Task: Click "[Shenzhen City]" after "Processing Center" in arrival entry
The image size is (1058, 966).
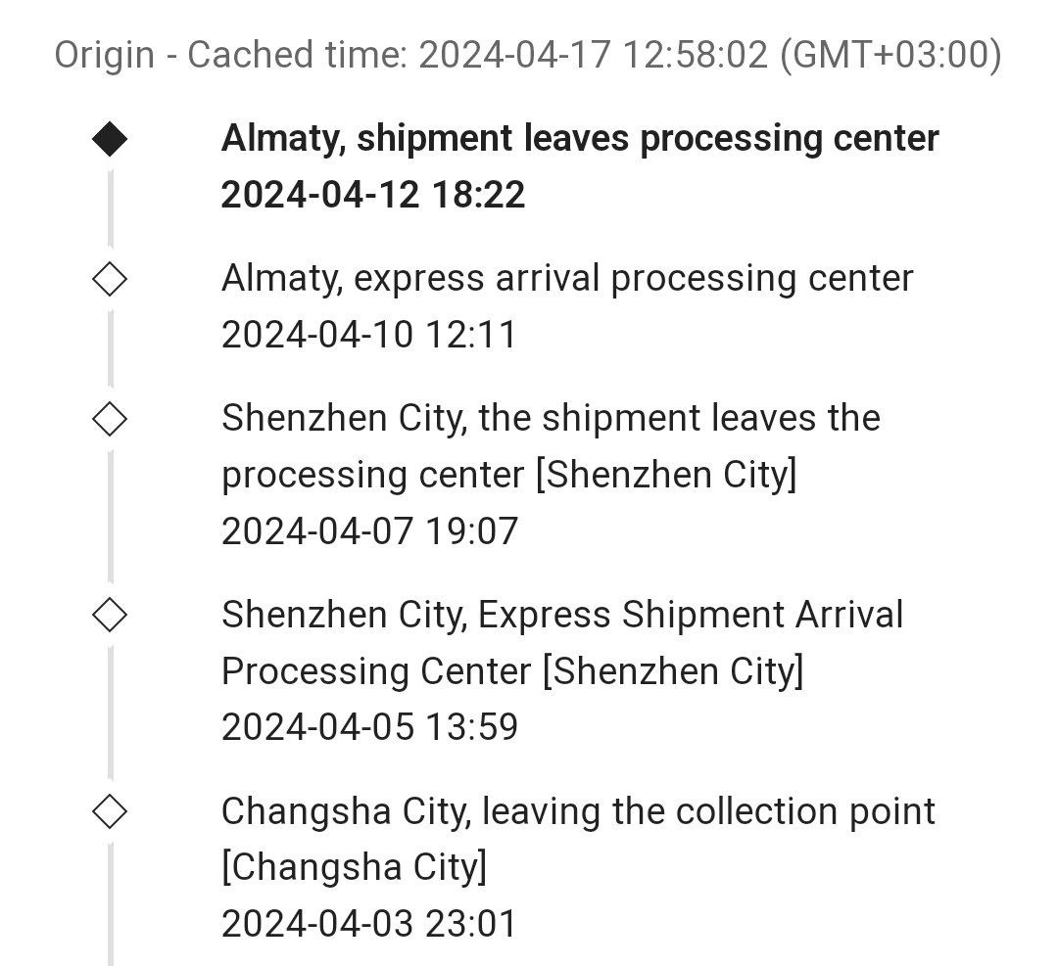Action: click(x=672, y=671)
